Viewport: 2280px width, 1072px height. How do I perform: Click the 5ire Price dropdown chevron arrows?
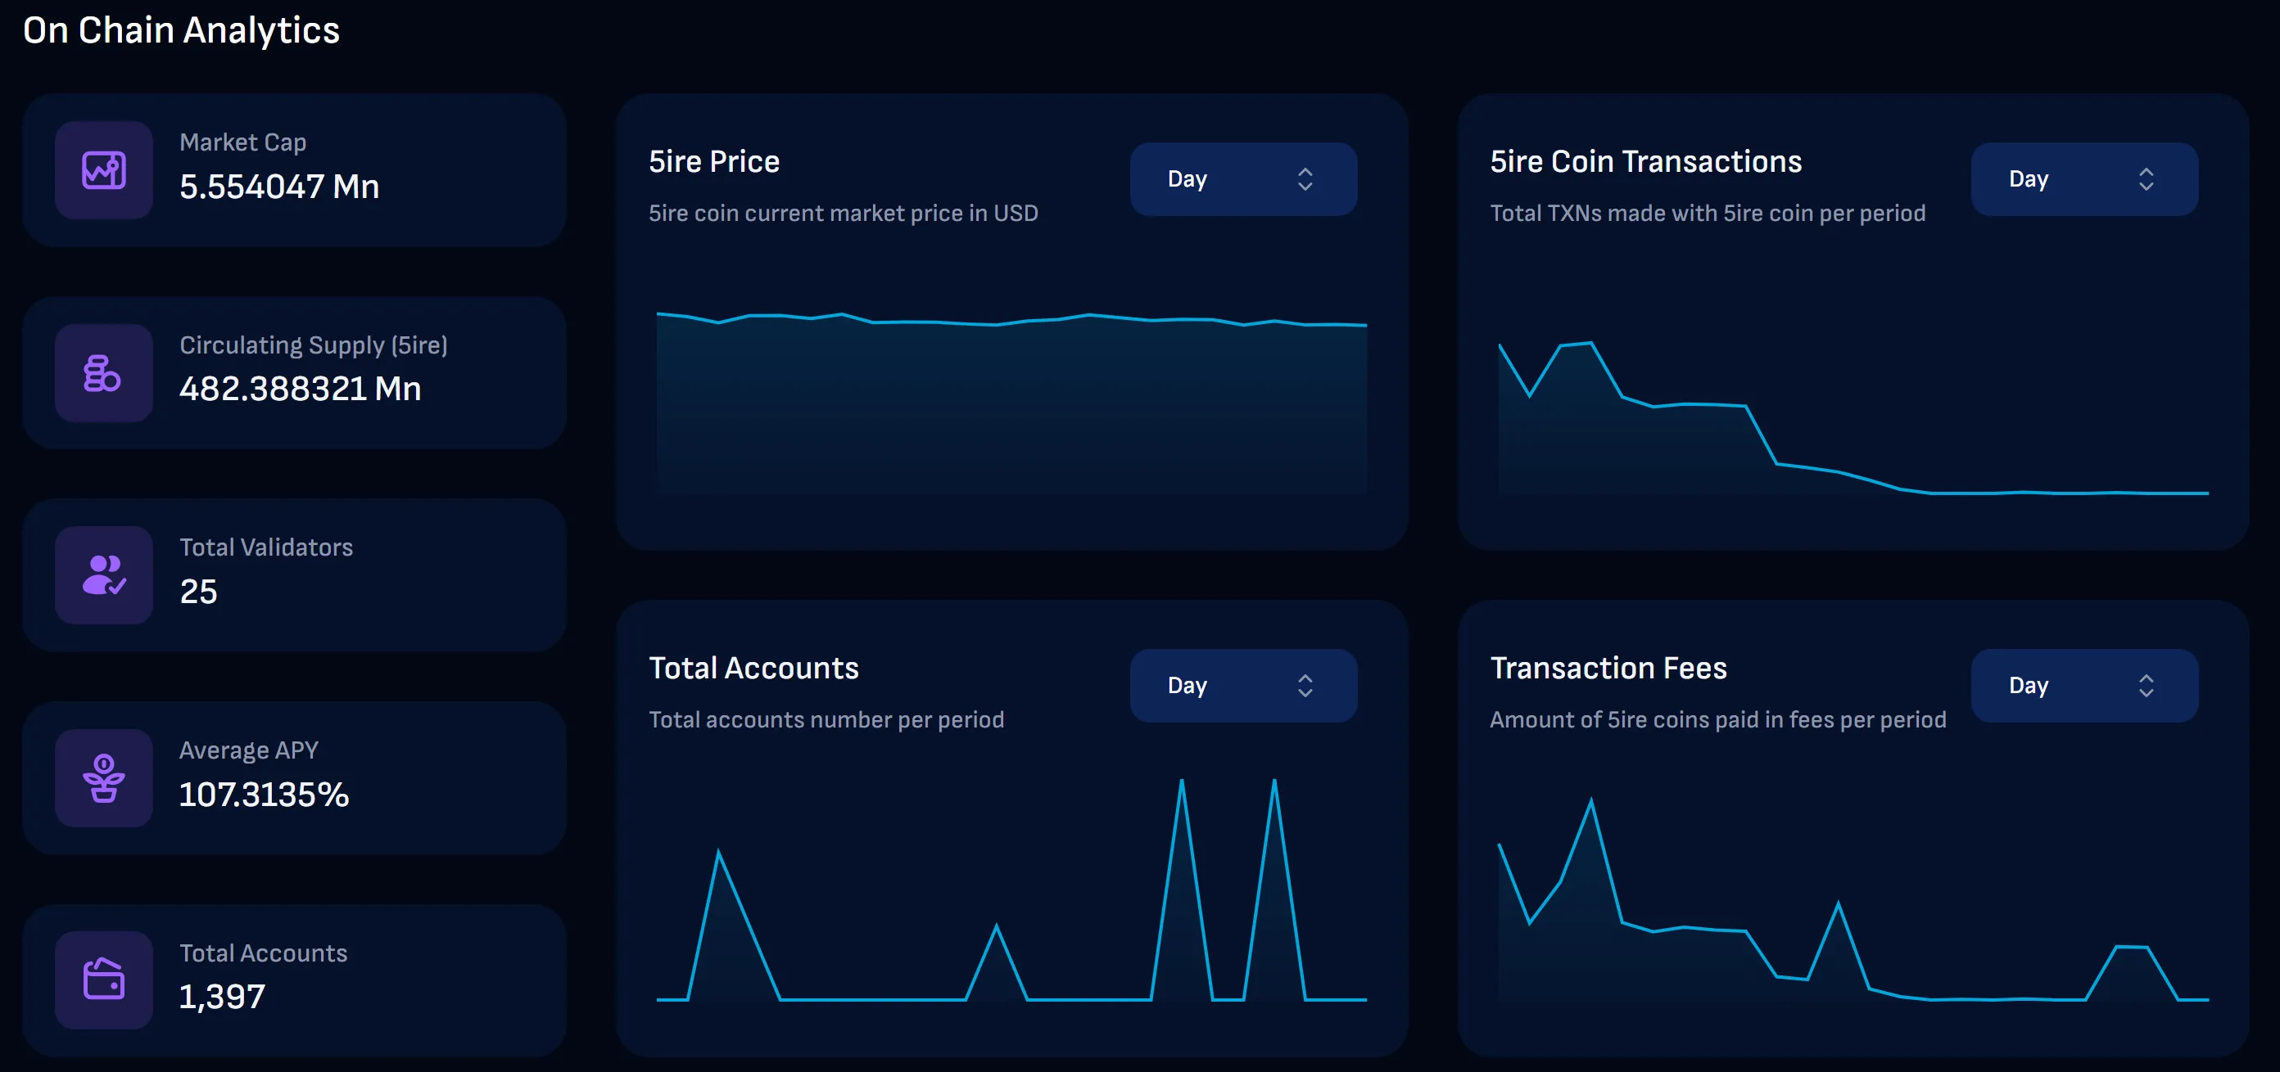1305,178
